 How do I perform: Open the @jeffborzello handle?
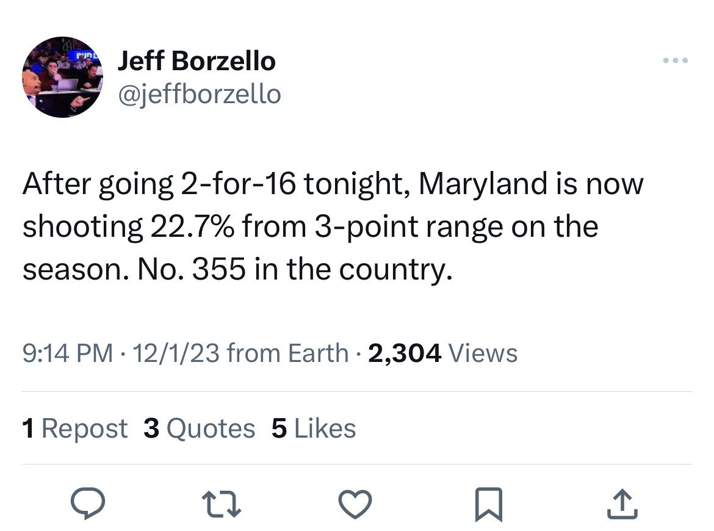click(199, 94)
